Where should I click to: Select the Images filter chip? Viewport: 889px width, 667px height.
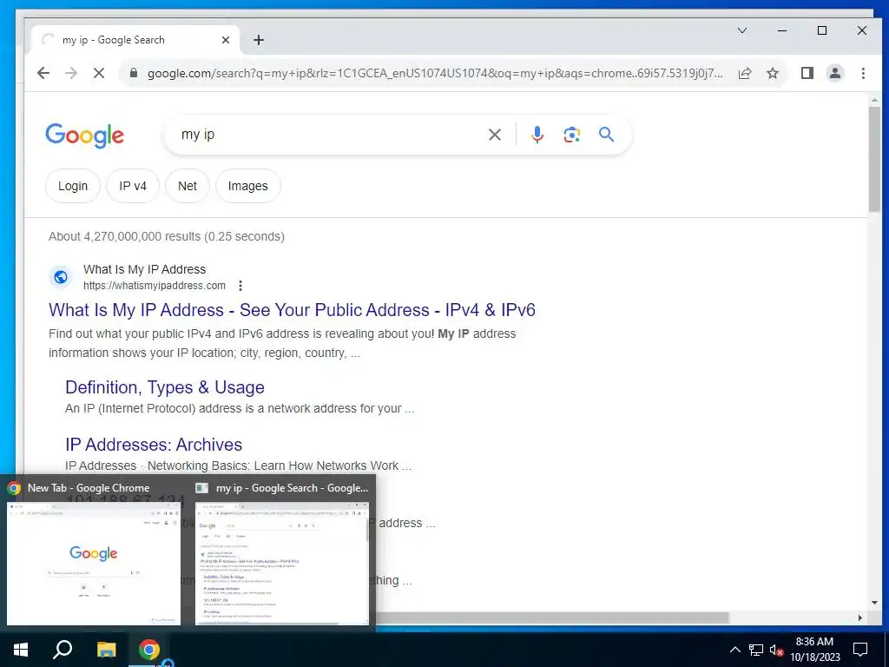247,186
